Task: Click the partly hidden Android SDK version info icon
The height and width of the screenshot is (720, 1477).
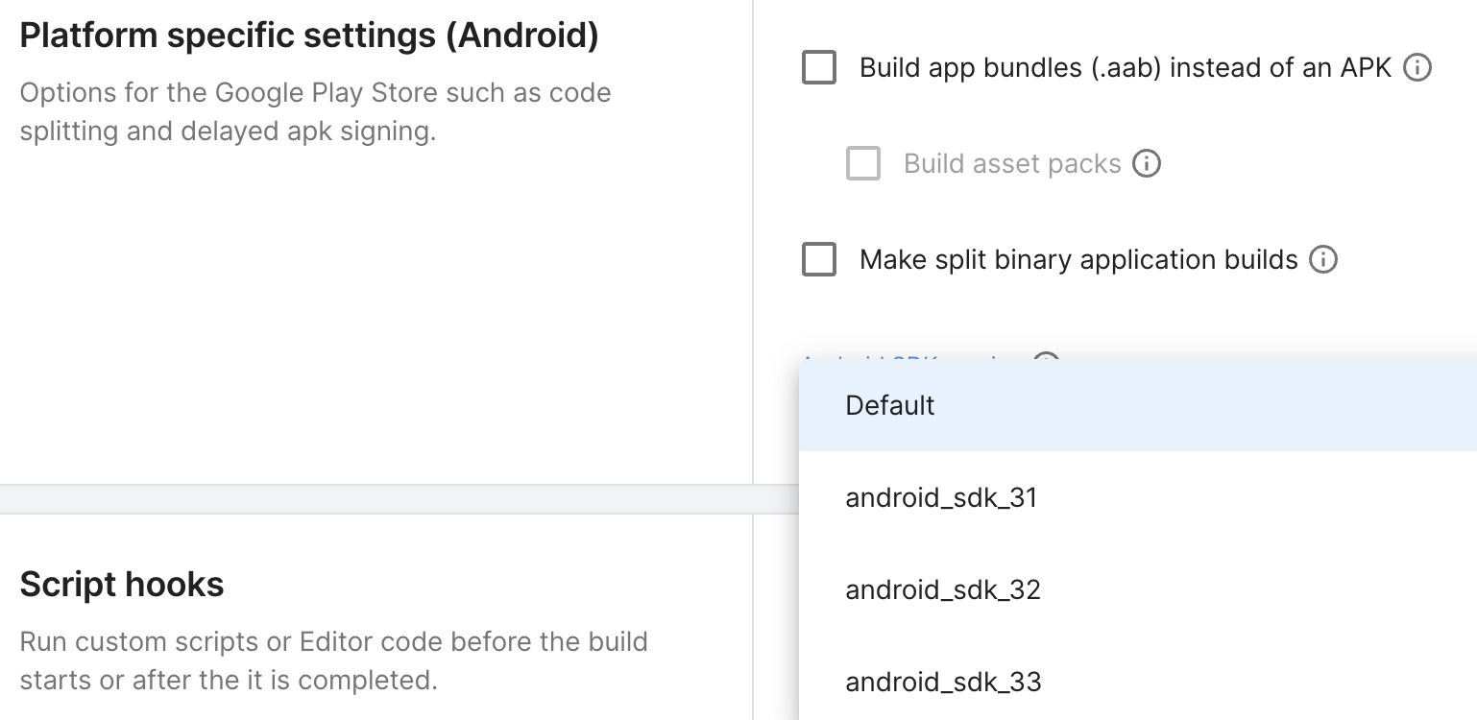Action: point(1046,357)
